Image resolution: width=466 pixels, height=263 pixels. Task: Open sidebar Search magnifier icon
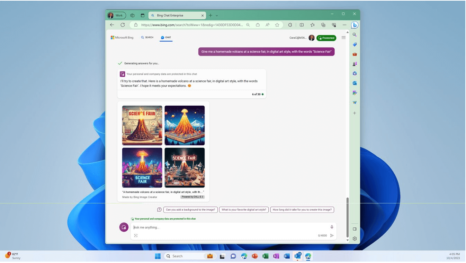click(355, 35)
